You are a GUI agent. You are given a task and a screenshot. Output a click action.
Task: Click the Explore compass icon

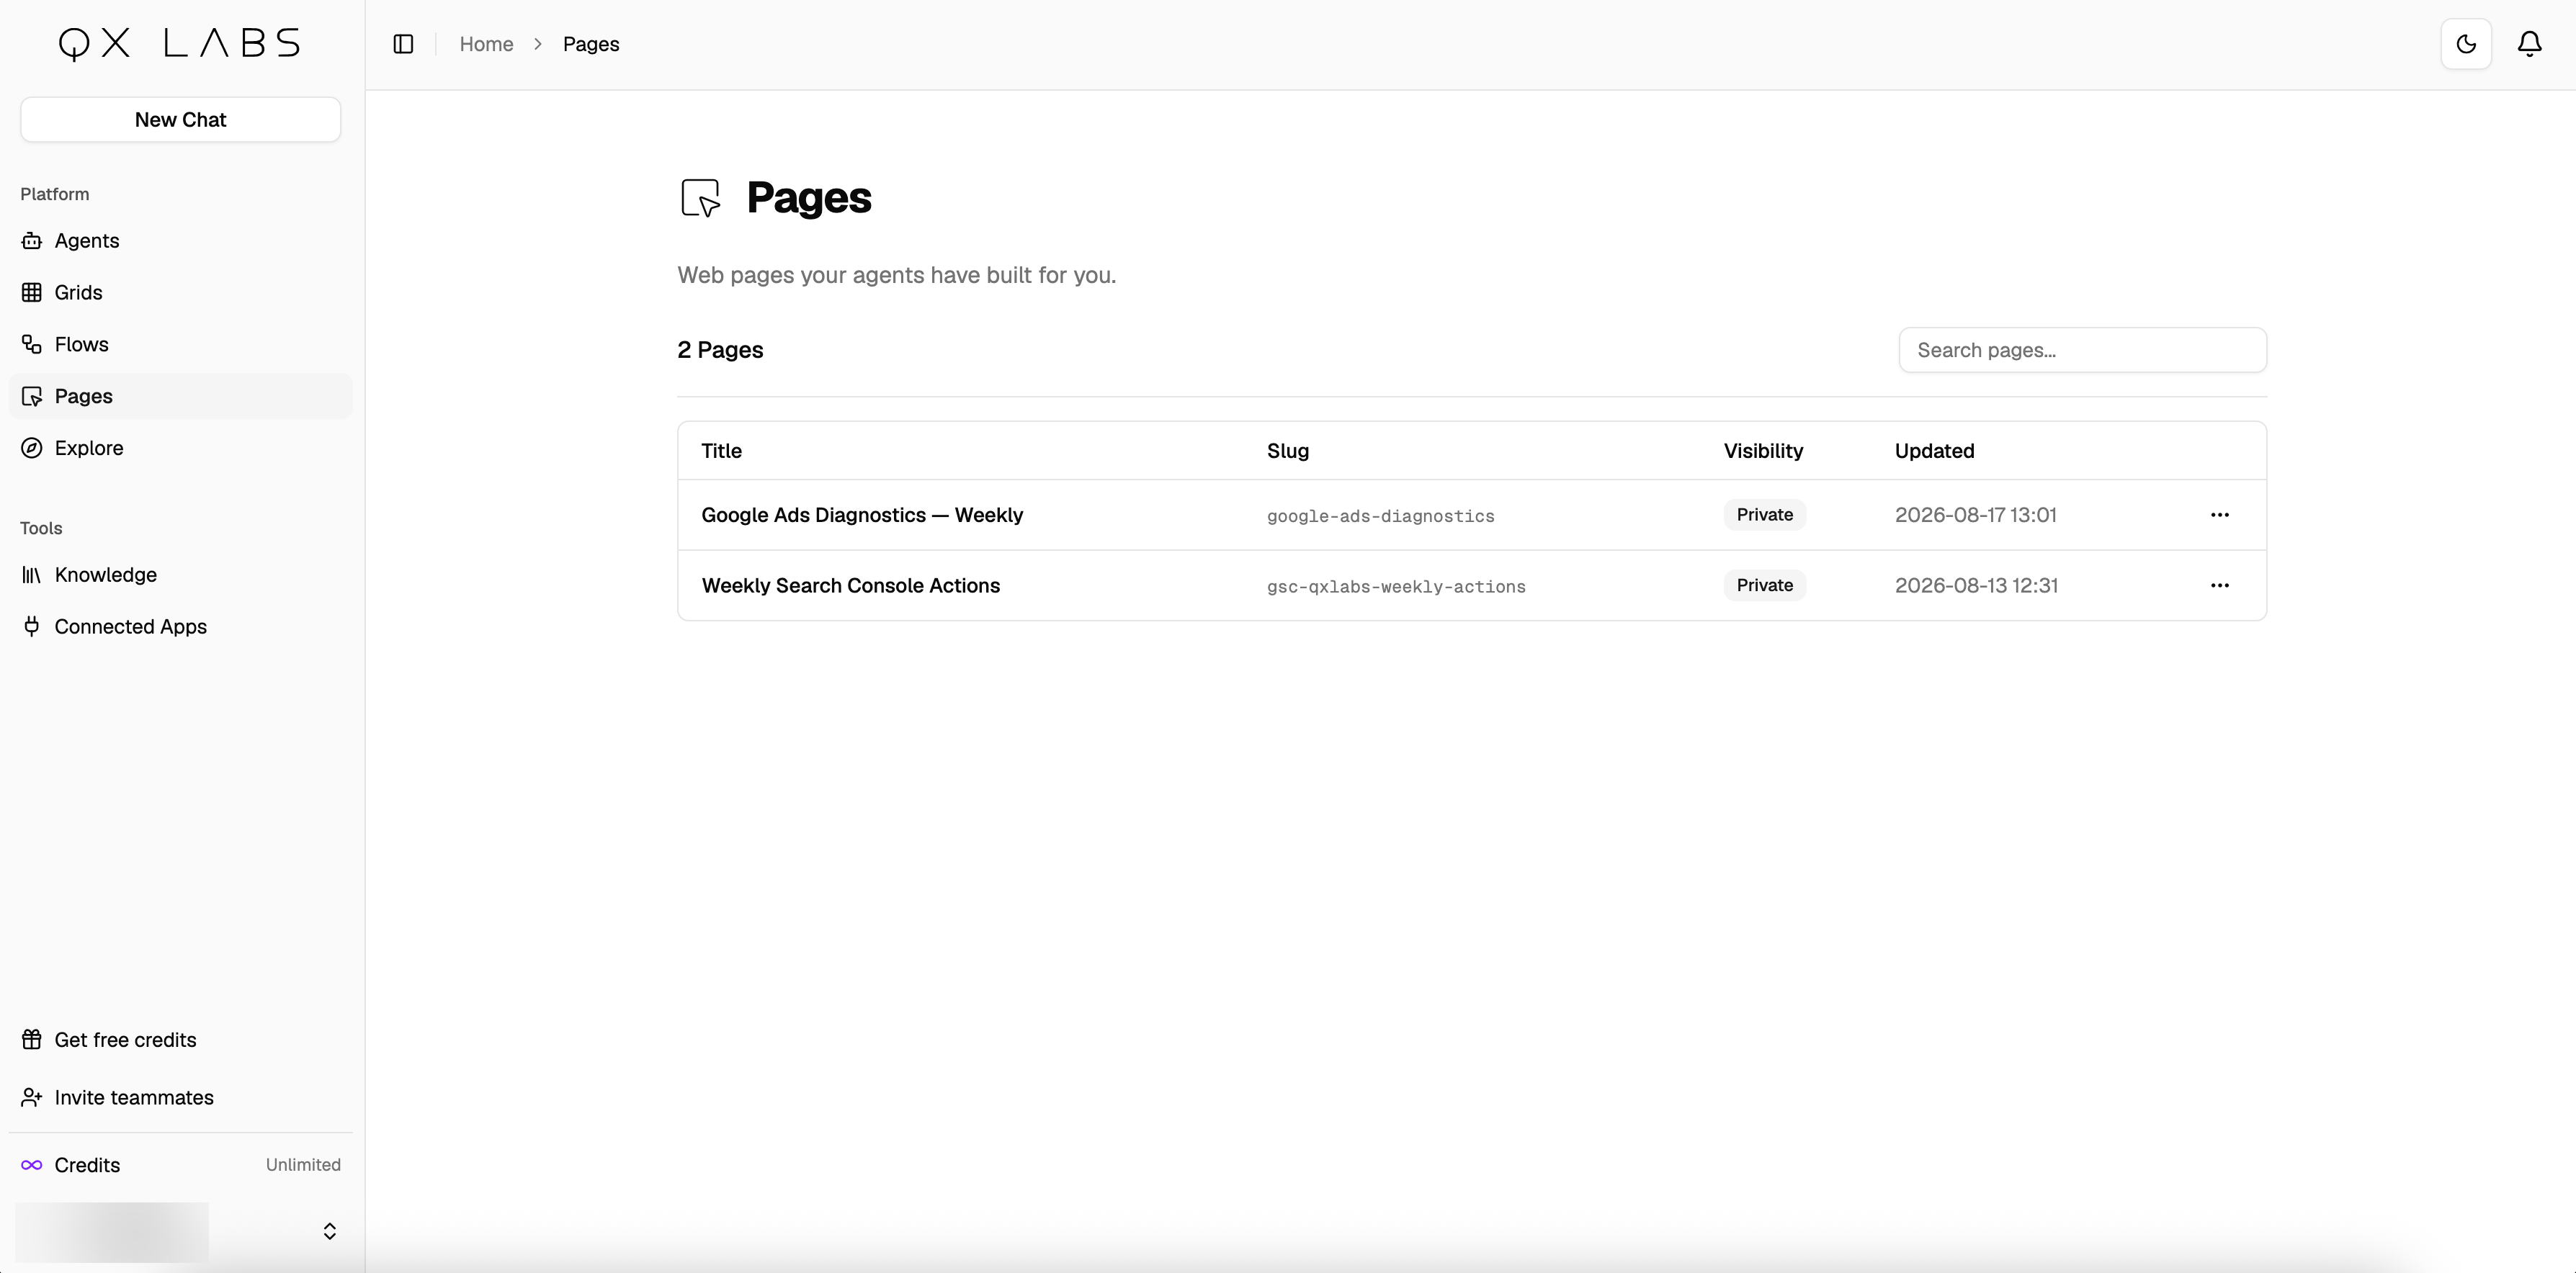click(x=32, y=449)
